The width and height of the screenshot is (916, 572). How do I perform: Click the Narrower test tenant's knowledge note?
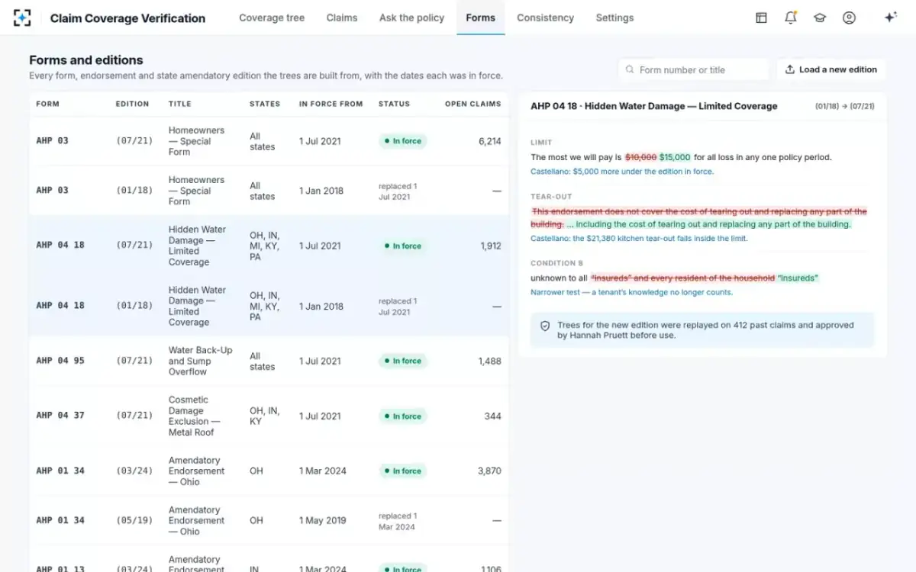click(631, 292)
